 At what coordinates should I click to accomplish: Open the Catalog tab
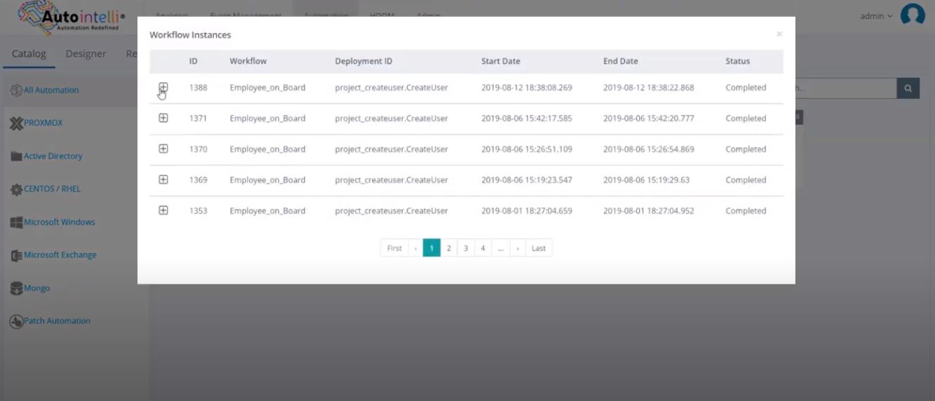pyautogui.click(x=29, y=54)
